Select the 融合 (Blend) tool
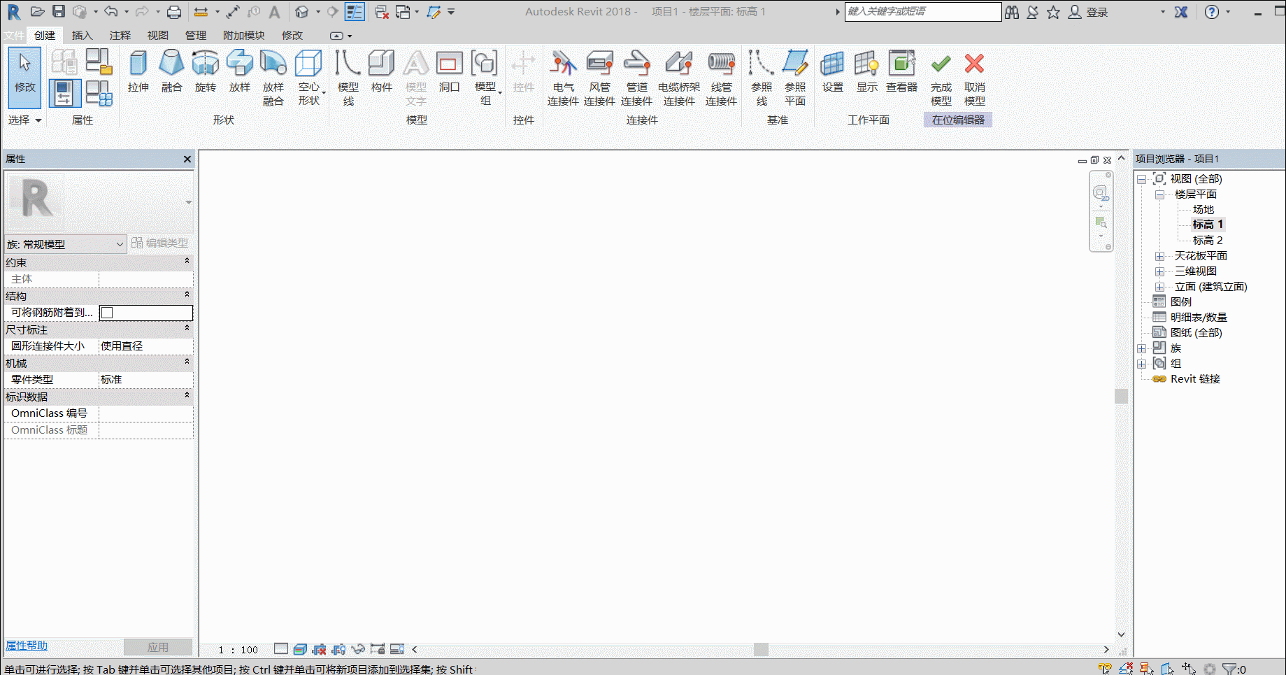 (x=171, y=71)
